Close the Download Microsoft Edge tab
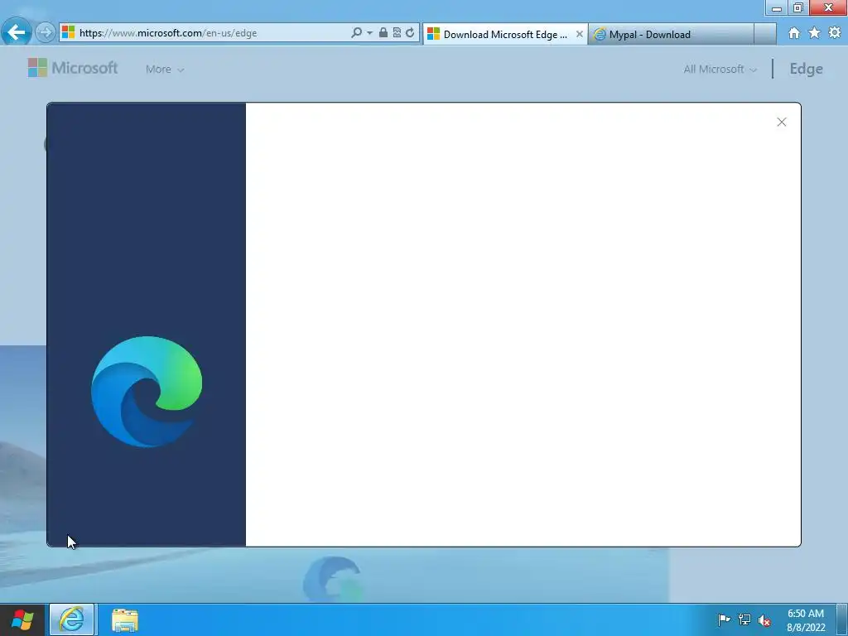The width and height of the screenshot is (848, 636). [579, 34]
